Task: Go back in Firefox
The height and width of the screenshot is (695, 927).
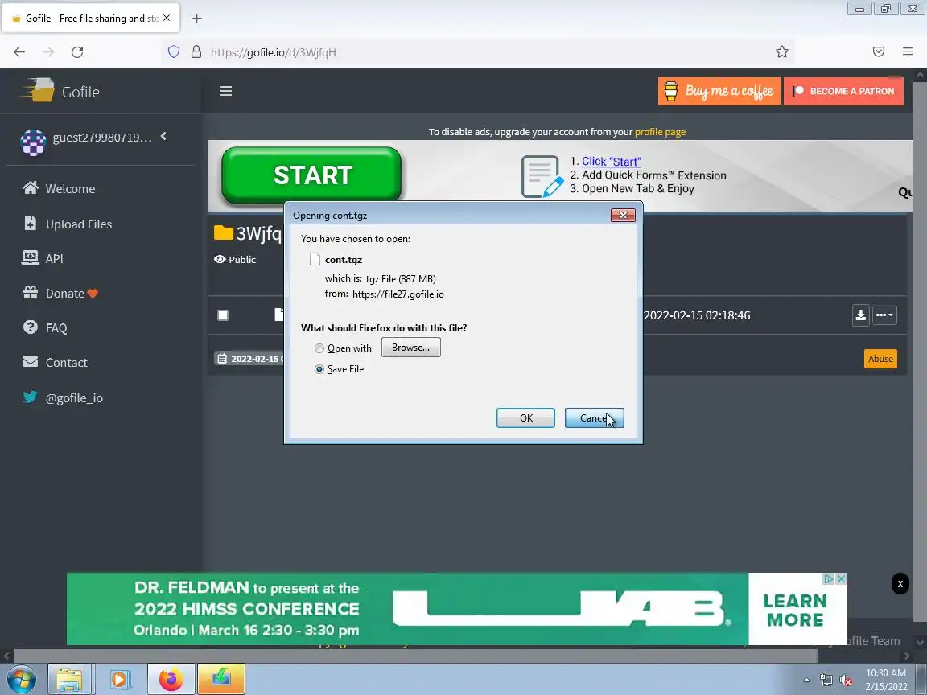Action: coord(19,52)
